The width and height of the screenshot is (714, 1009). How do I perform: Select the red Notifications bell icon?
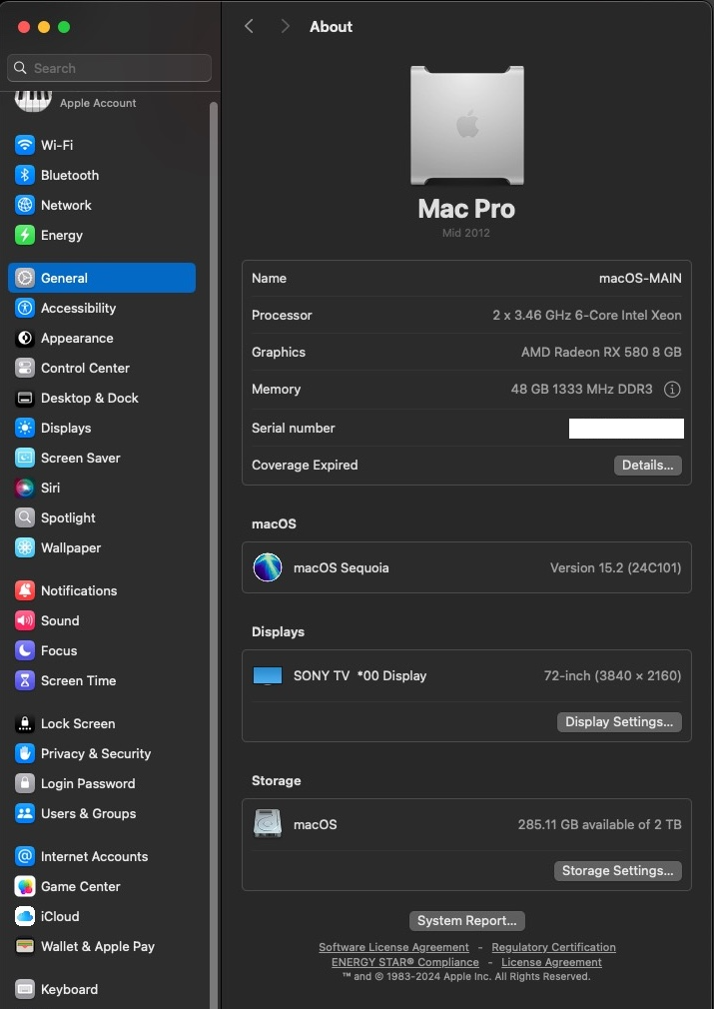click(x=24, y=590)
